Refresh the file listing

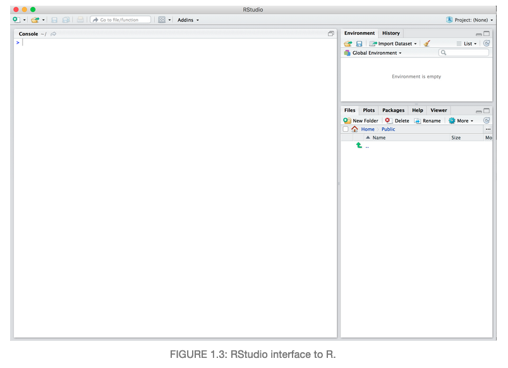click(x=487, y=121)
